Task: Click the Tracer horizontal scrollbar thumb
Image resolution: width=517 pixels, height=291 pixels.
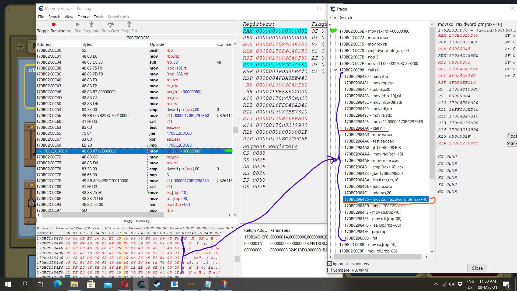Action: click(377, 257)
